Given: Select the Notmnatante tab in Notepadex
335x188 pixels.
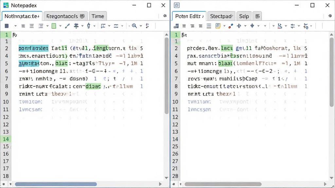Looking at the screenshot, I should point(22,16).
